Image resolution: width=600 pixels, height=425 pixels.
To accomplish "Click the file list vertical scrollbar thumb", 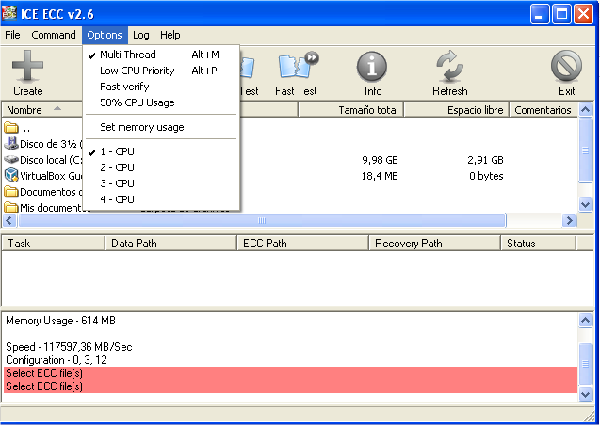I will [586, 150].
